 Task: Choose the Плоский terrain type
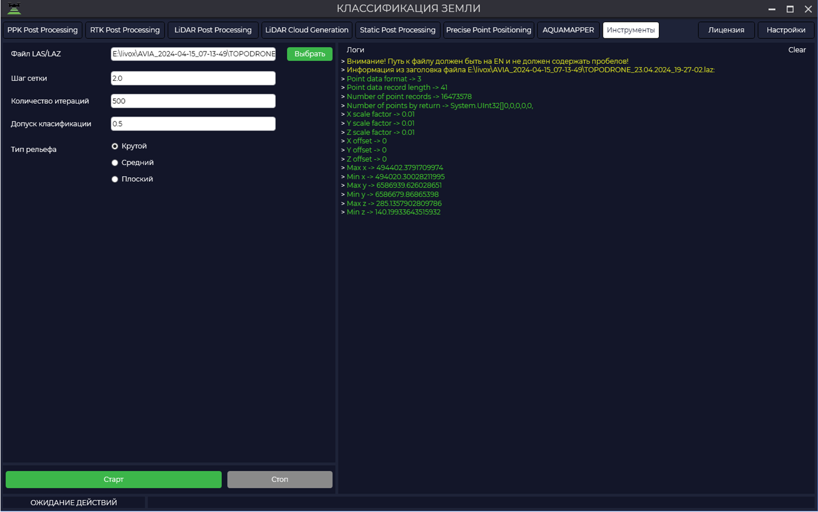[115, 179]
